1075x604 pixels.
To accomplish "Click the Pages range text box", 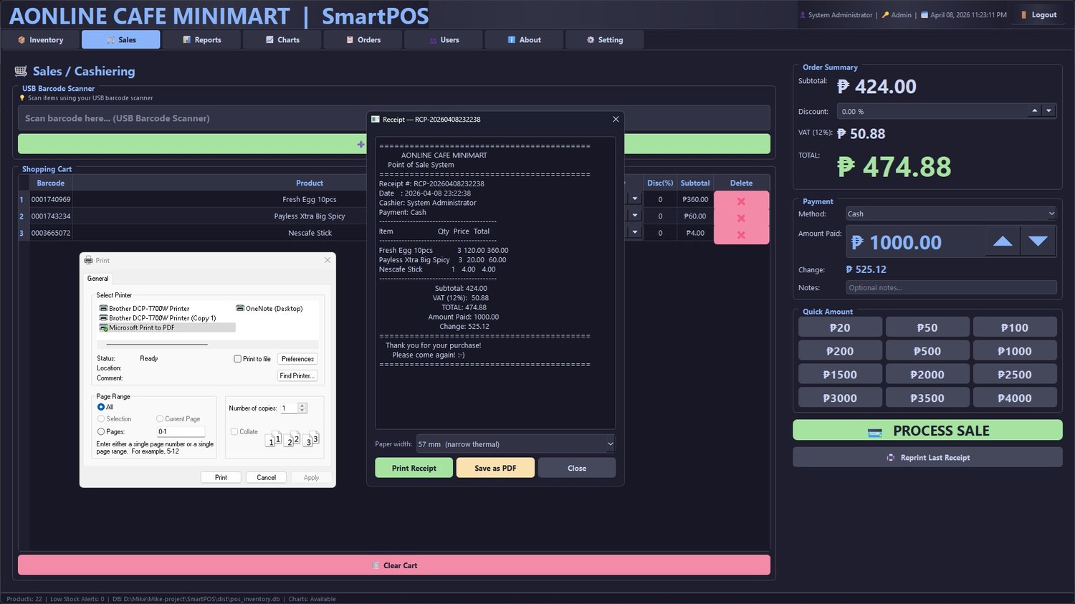I will click(181, 431).
